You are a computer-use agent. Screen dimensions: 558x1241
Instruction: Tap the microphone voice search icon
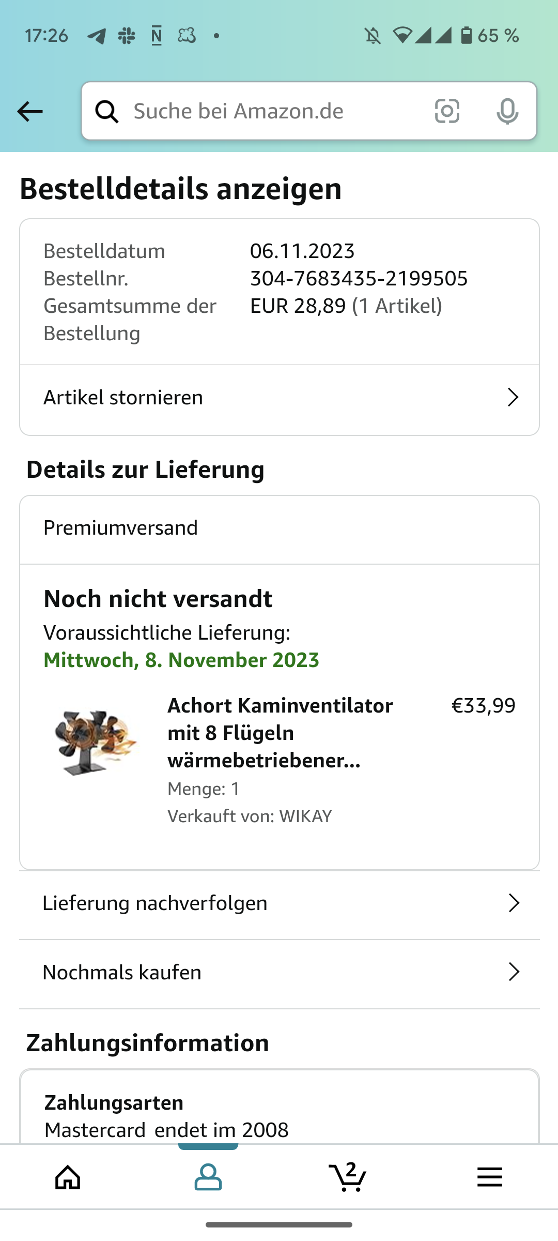pyautogui.click(x=507, y=111)
